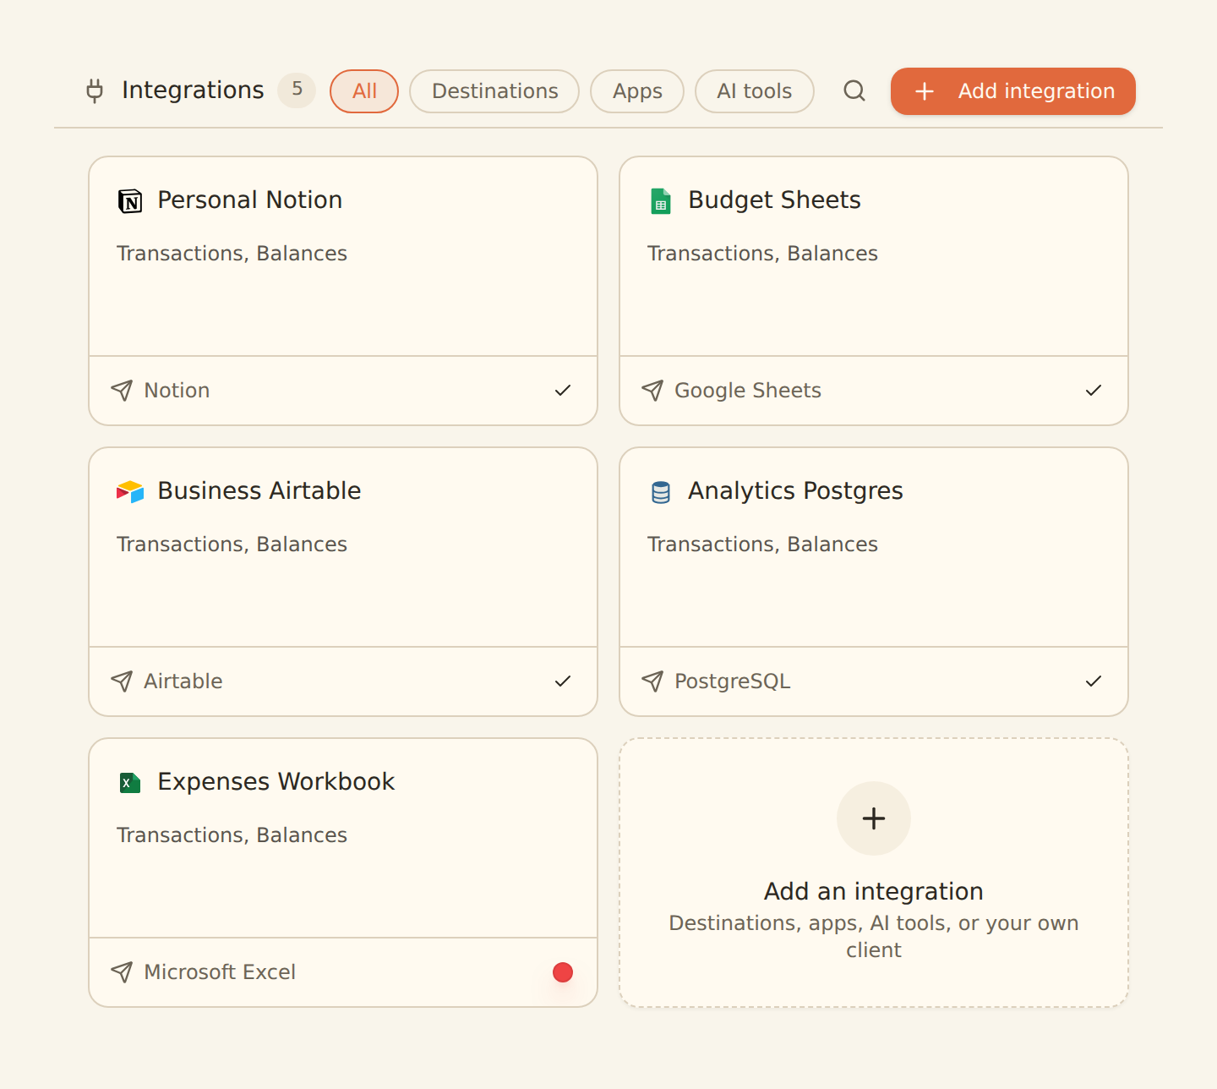Image resolution: width=1217 pixels, height=1089 pixels.
Task: Click Transactions, Balances under Personal Notion
Action: (x=232, y=254)
